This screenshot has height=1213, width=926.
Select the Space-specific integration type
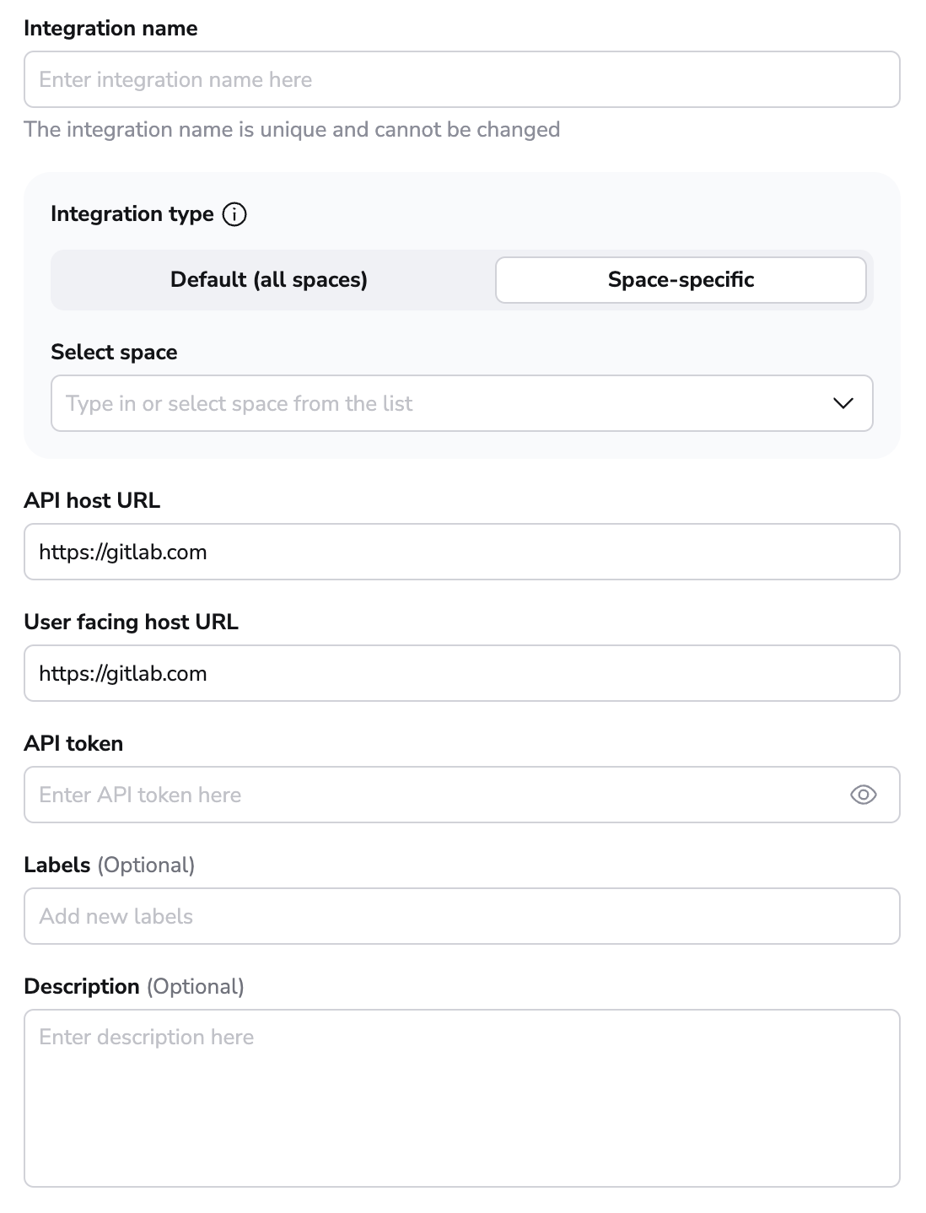[680, 279]
